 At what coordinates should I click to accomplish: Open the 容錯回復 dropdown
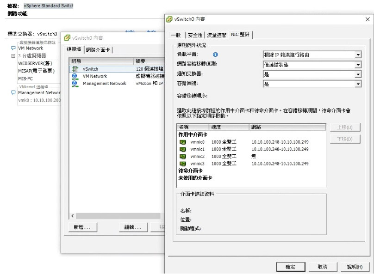click(358, 84)
